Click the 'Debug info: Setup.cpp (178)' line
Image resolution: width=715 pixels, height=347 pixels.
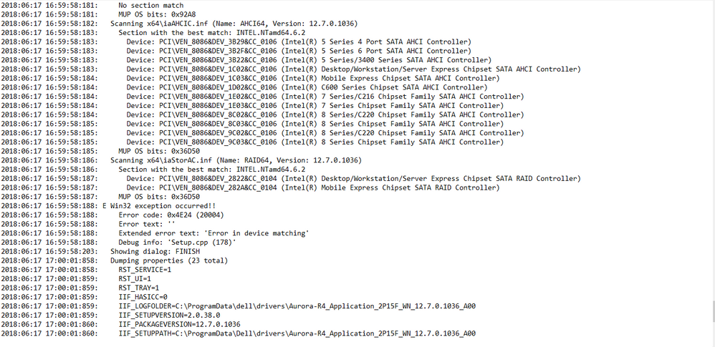118,243
